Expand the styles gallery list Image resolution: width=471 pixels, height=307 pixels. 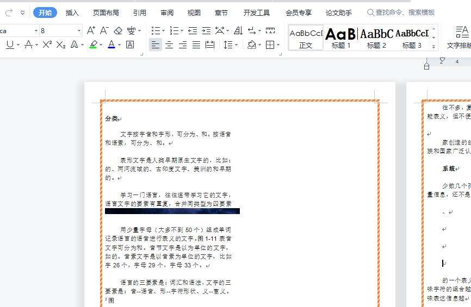pyautogui.click(x=434, y=47)
